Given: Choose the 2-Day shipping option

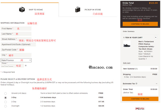Looking at the screenshot, I should point(6,102).
